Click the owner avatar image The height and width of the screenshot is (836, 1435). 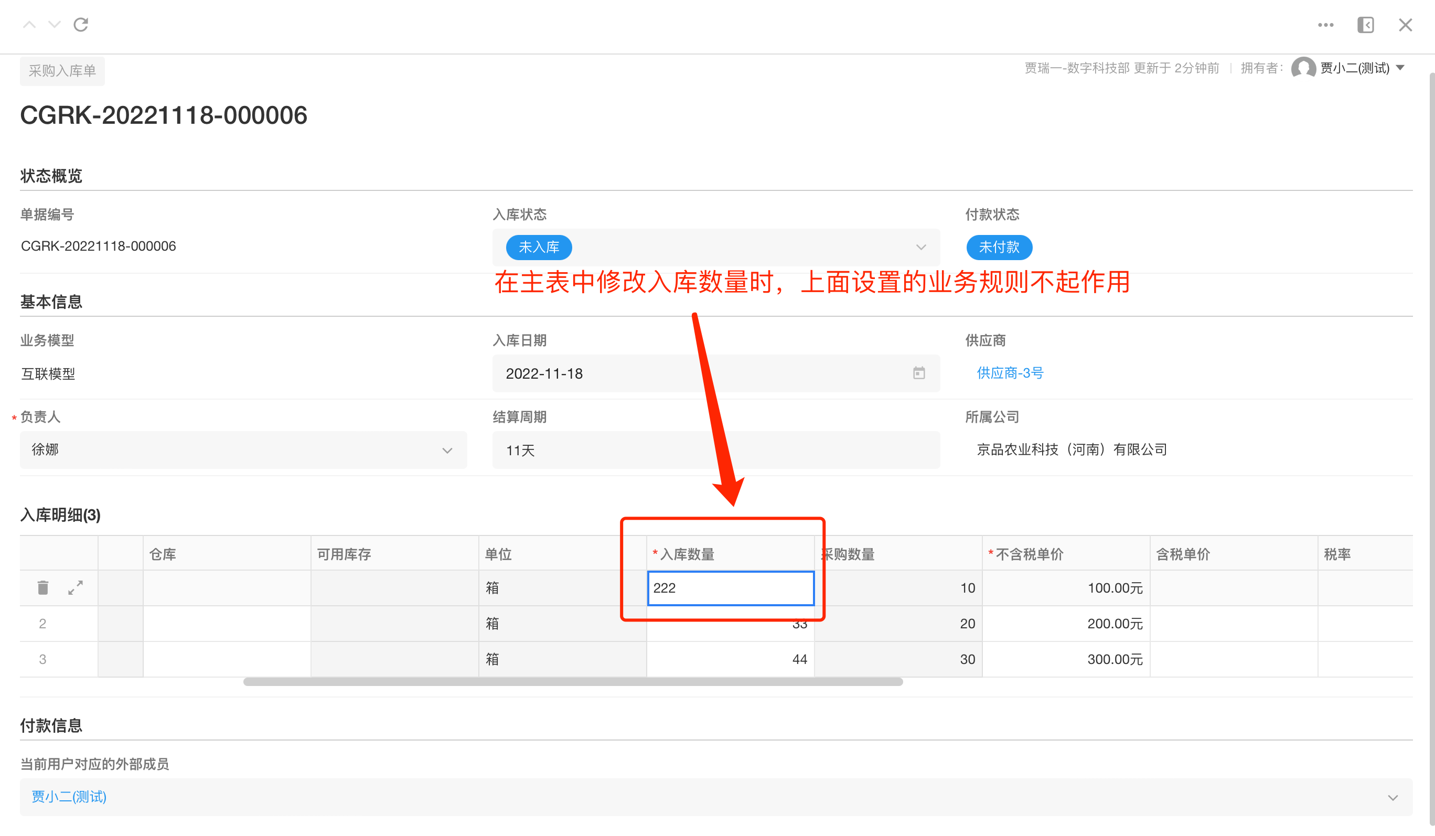point(1304,68)
